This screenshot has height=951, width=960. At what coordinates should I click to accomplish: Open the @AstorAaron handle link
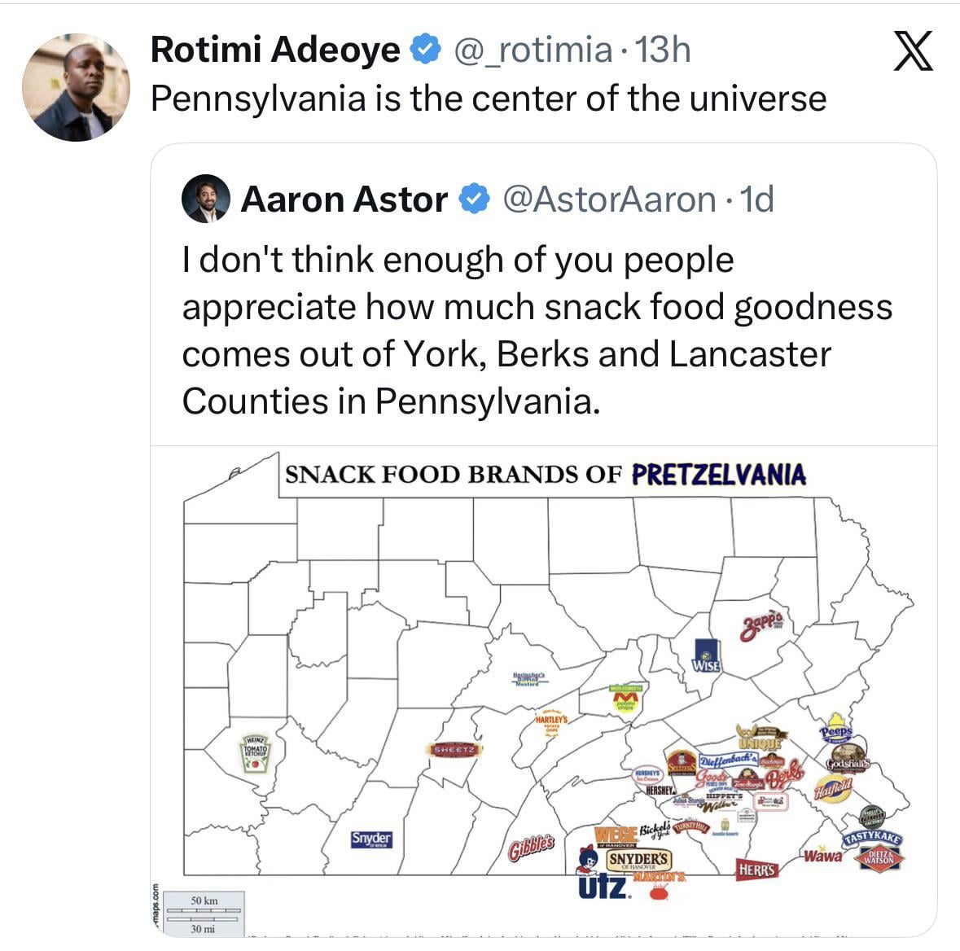610,199
